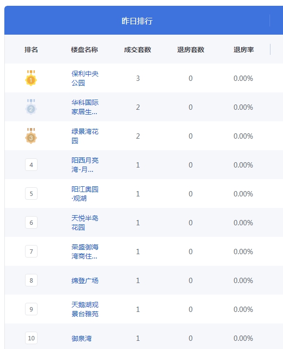Click 退房率 0.00% for 天悦半岛花园
The image size is (283, 349).
pyautogui.click(x=243, y=223)
